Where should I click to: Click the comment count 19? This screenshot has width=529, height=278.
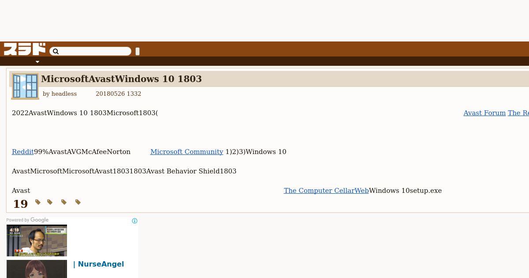20,204
